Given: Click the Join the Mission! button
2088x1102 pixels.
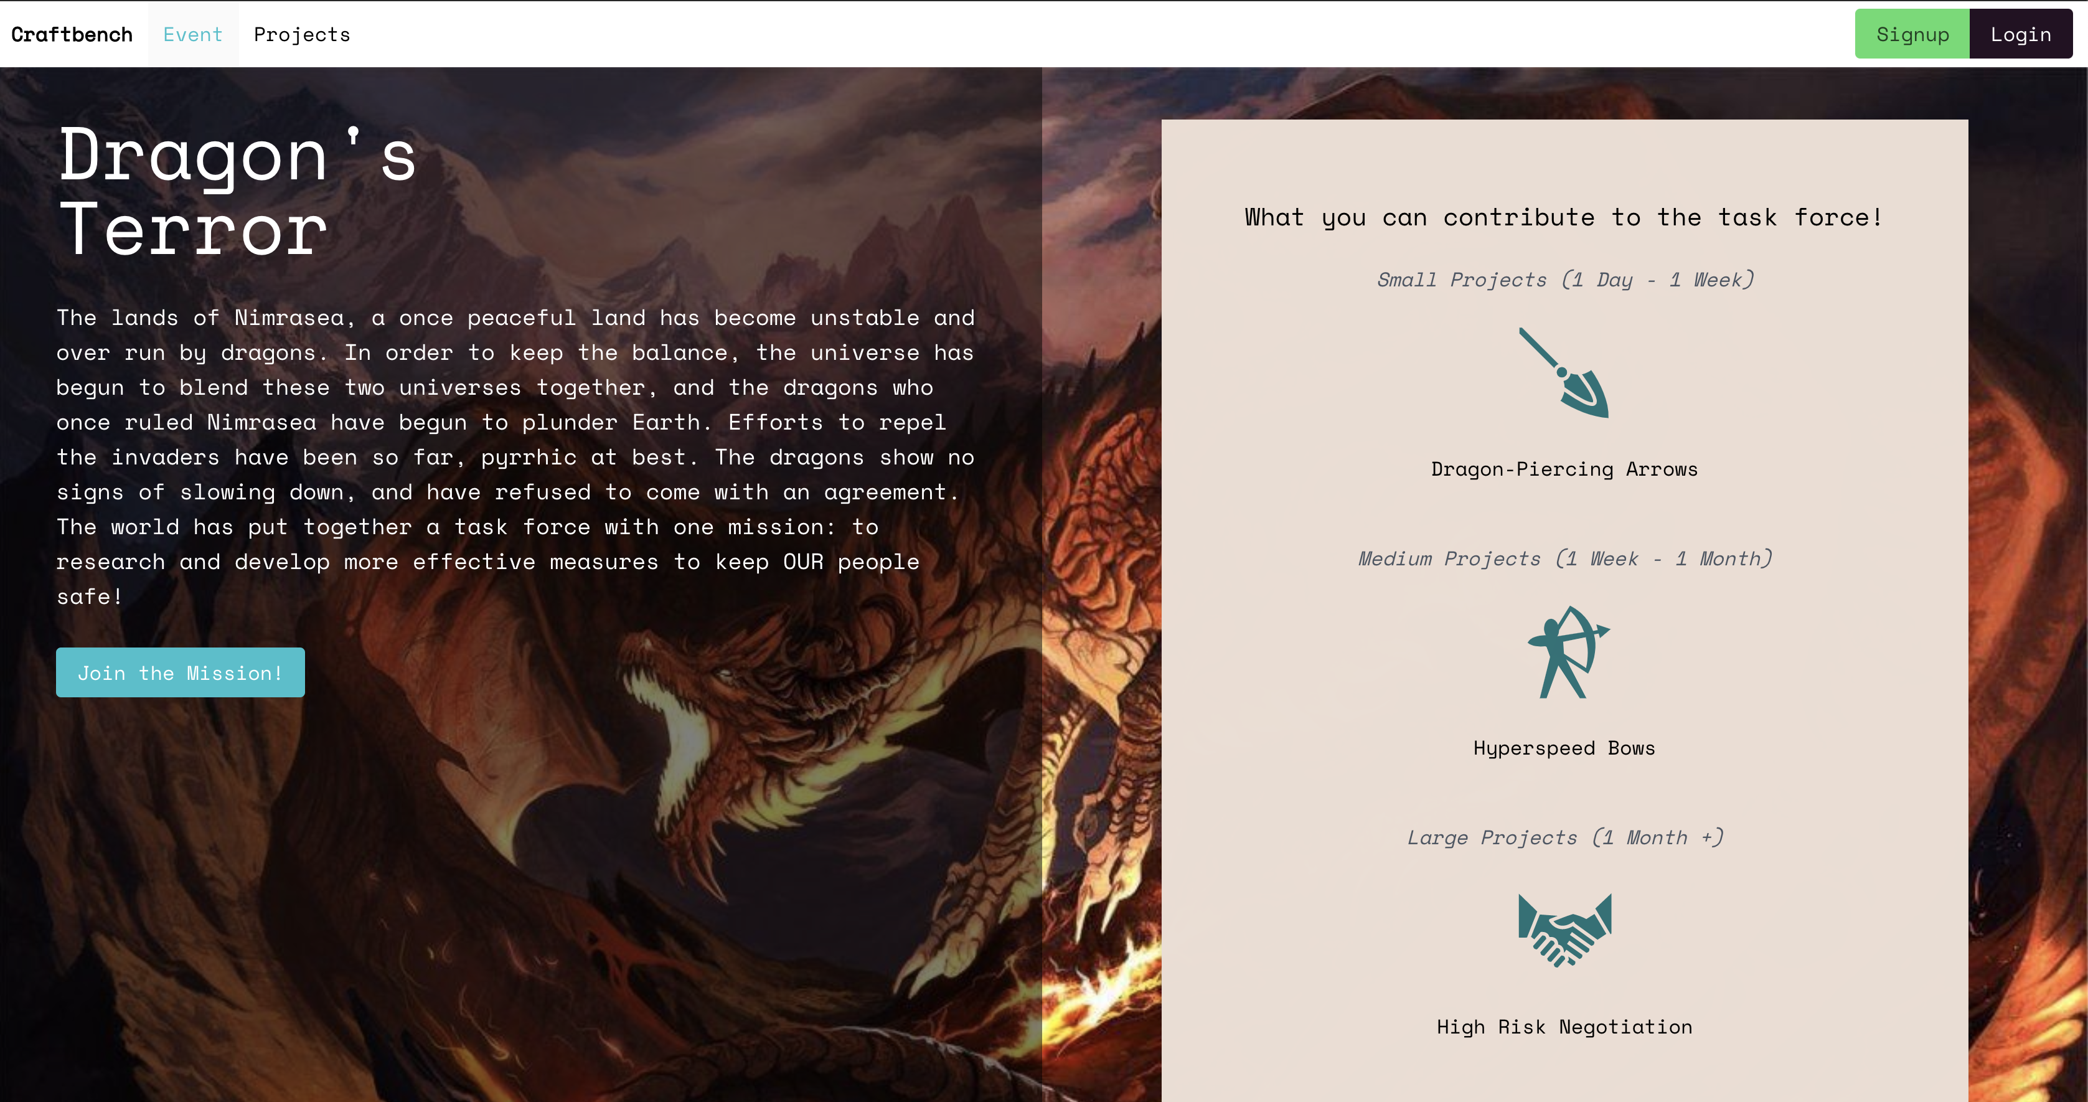Looking at the screenshot, I should 180,672.
